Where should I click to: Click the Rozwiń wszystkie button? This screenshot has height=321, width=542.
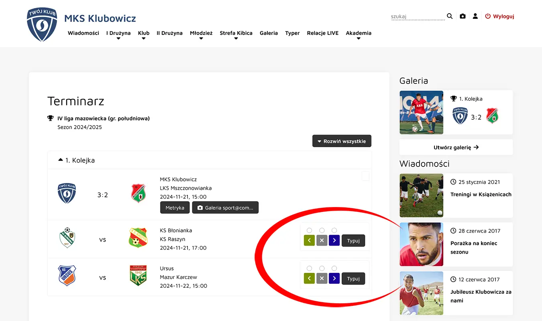tap(342, 141)
